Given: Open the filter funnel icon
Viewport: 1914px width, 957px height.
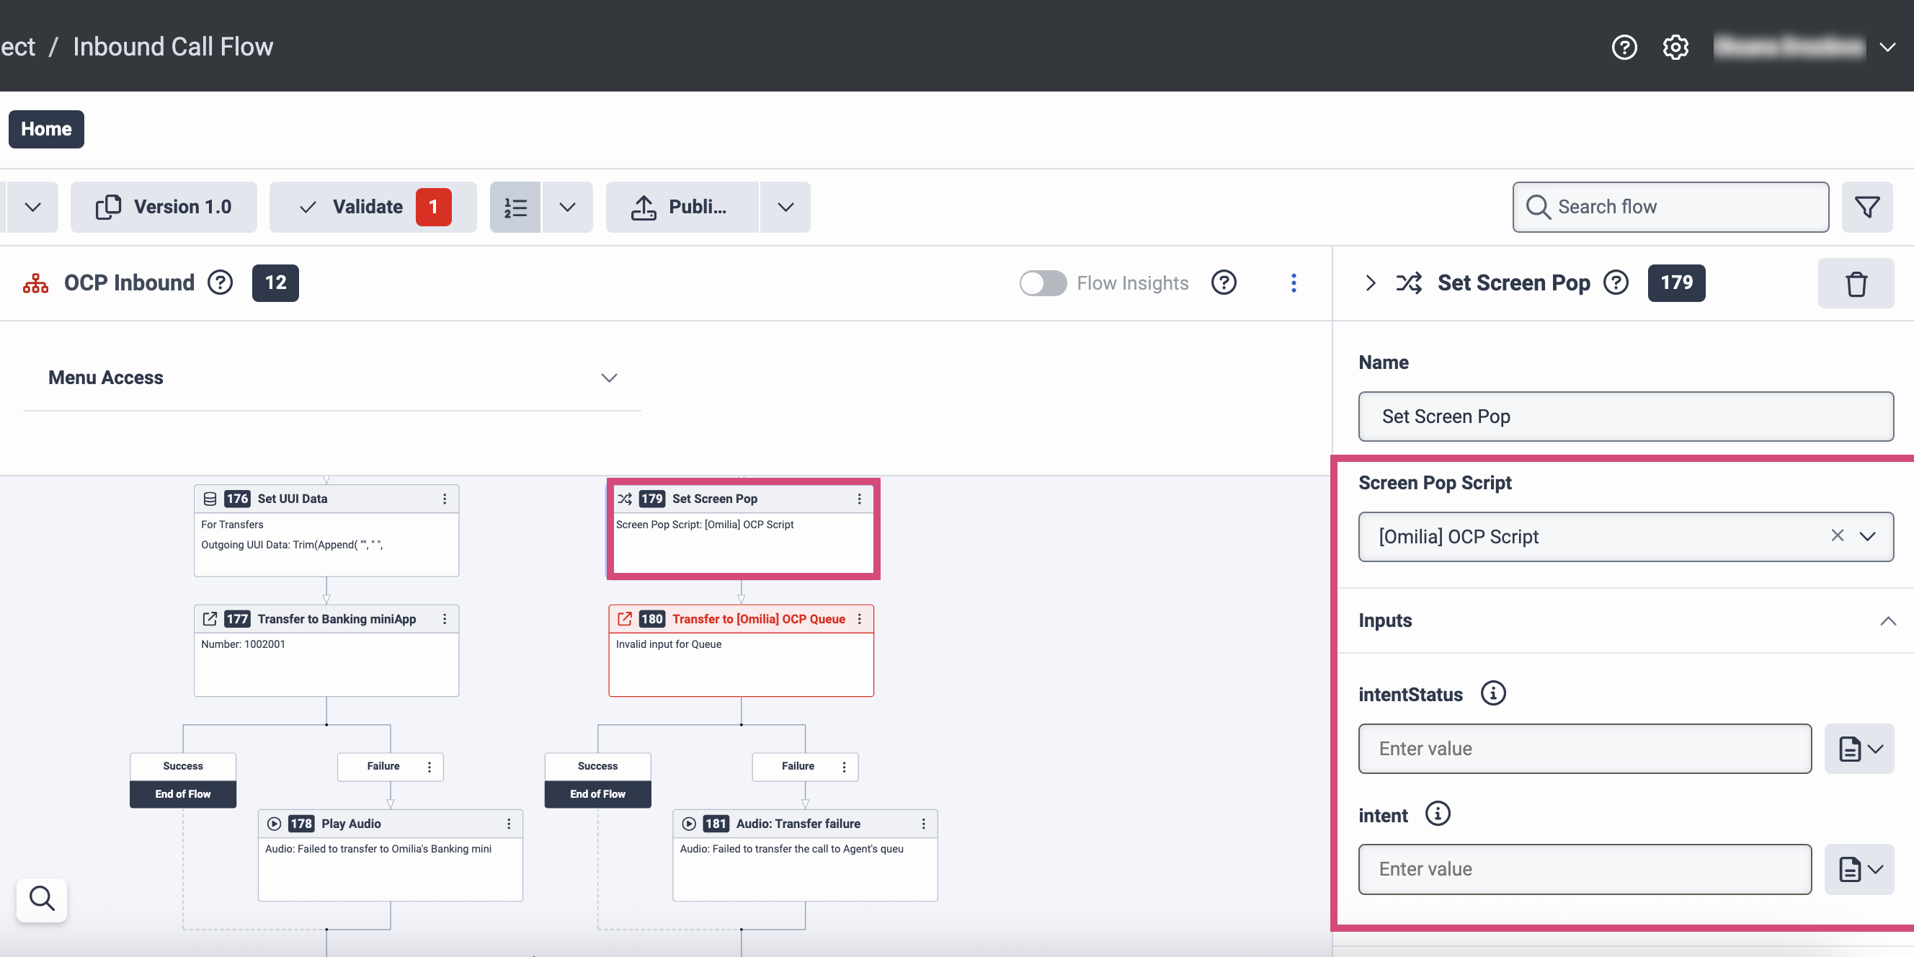Looking at the screenshot, I should (x=1866, y=207).
